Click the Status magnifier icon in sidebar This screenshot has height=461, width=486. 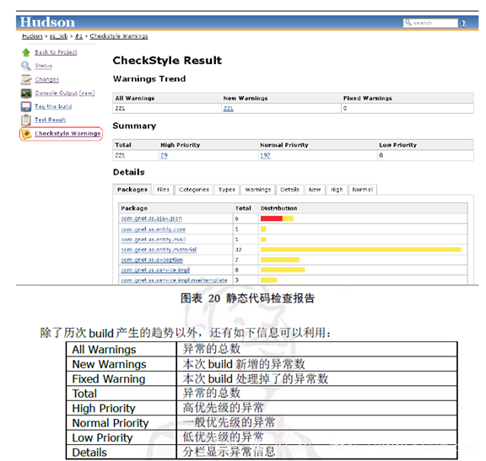[26, 66]
